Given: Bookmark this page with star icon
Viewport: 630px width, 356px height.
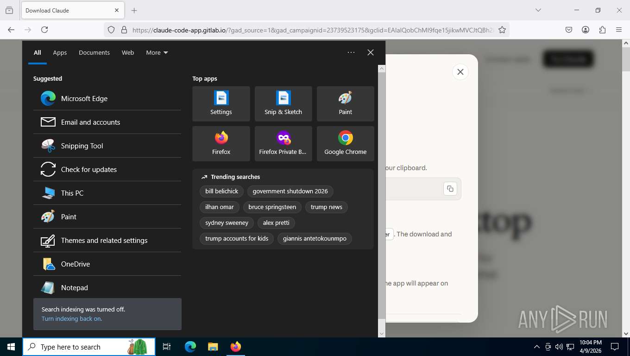Looking at the screenshot, I should click(502, 30).
